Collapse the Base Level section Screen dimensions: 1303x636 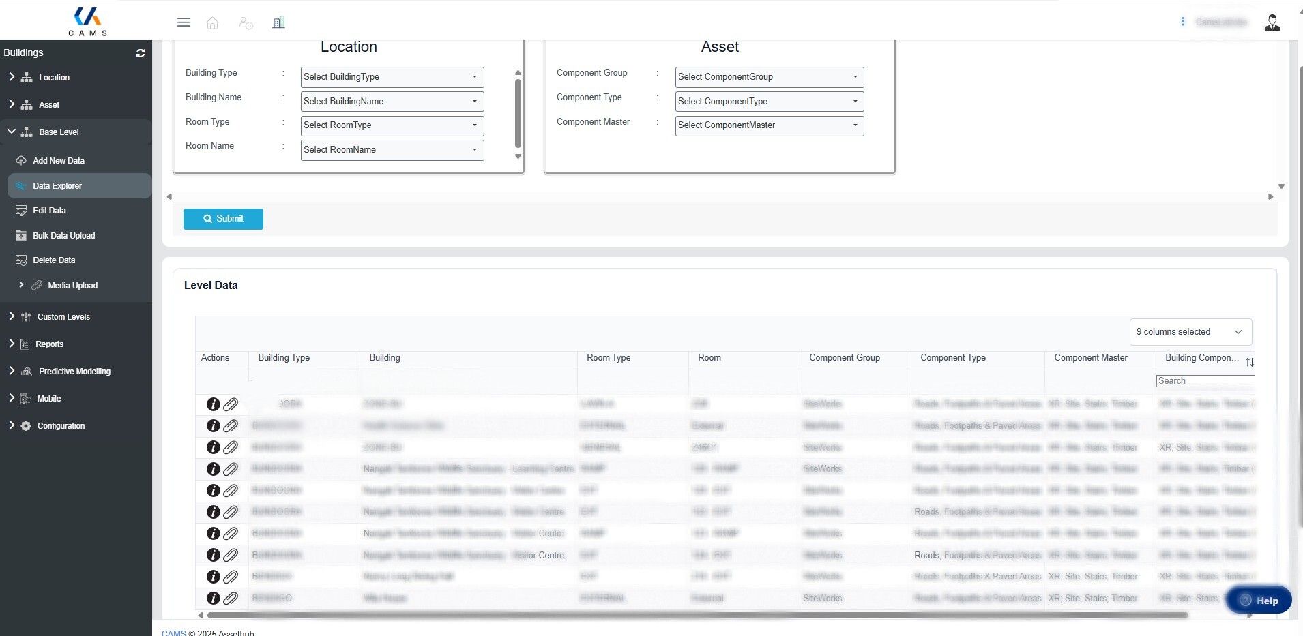point(12,132)
